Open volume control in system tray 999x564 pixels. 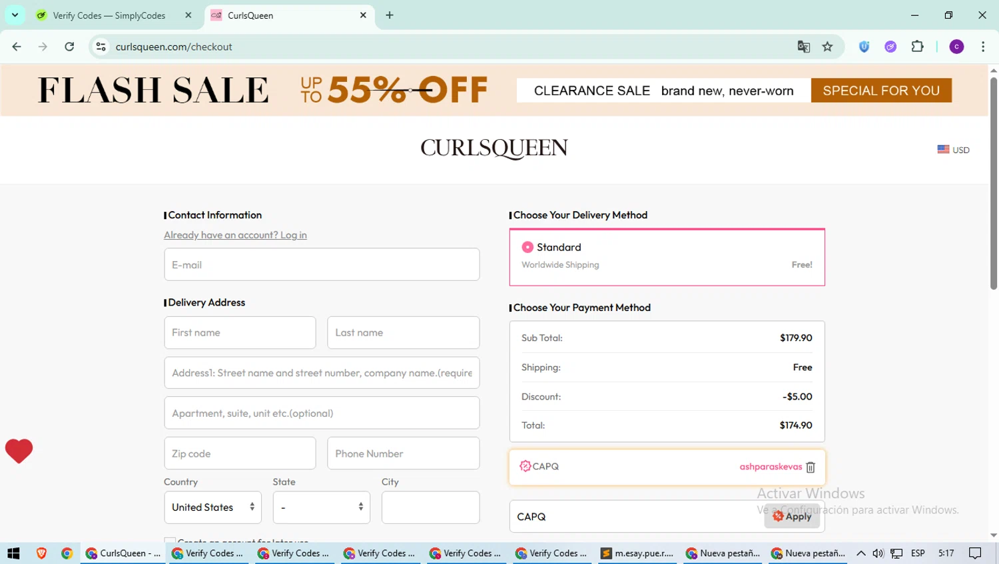878,553
